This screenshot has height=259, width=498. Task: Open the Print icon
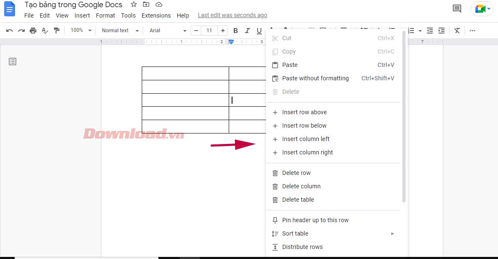[x=33, y=30]
